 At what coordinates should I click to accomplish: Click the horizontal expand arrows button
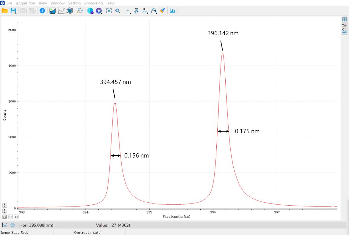(x=10, y=217)
